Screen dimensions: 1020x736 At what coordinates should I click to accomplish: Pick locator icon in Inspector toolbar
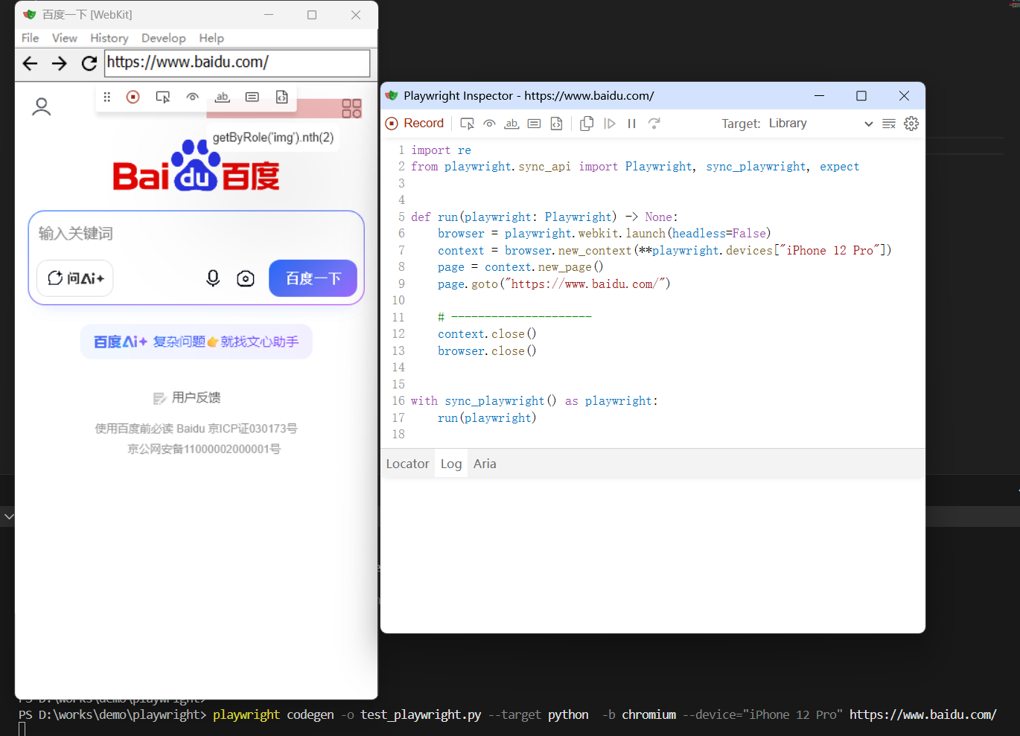point(468,124)
